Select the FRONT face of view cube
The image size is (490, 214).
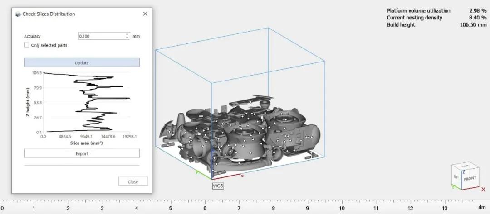tap(470, 179)
